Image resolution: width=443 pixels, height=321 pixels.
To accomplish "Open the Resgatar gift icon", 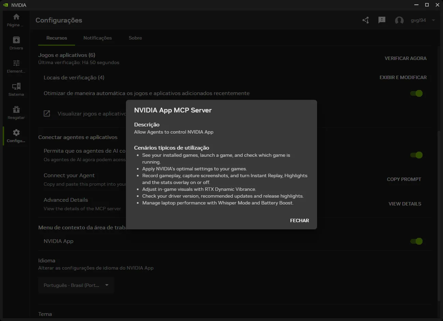I will [16, 109].
